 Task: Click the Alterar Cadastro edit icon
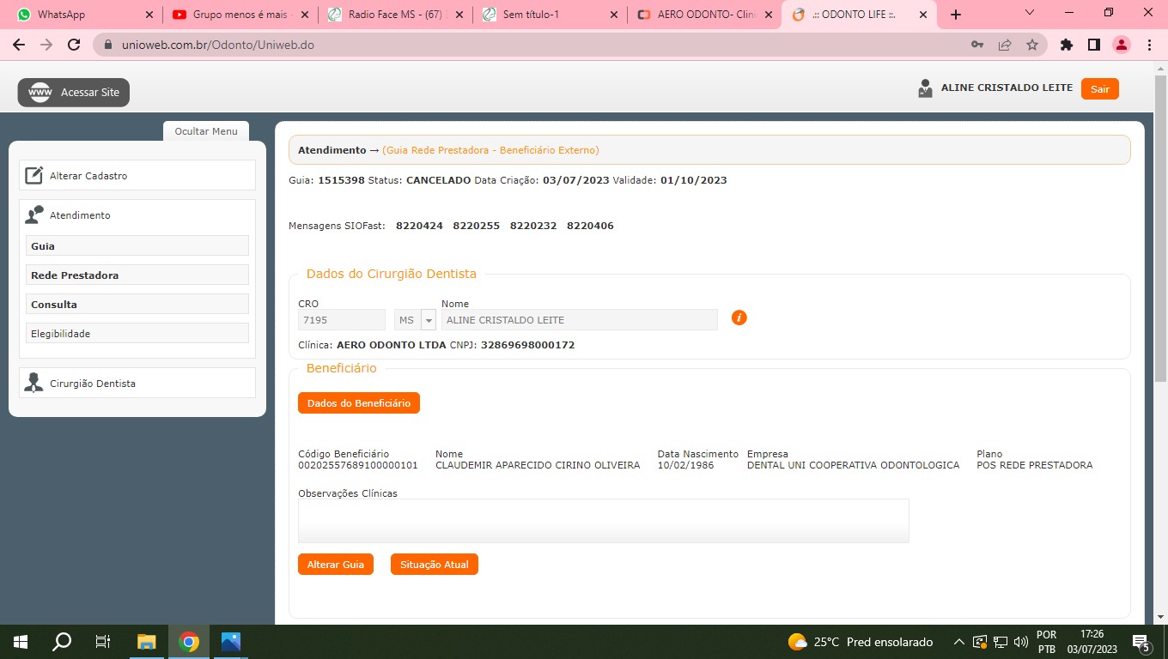tap(34, 176)
